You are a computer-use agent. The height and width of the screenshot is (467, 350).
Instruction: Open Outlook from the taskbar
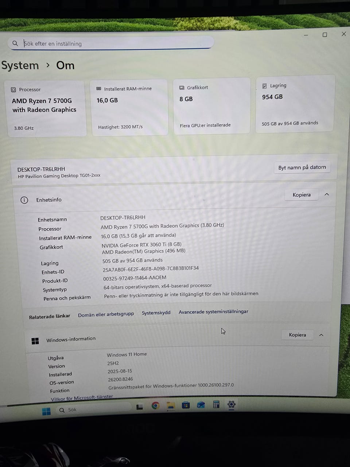click(201, 405)
